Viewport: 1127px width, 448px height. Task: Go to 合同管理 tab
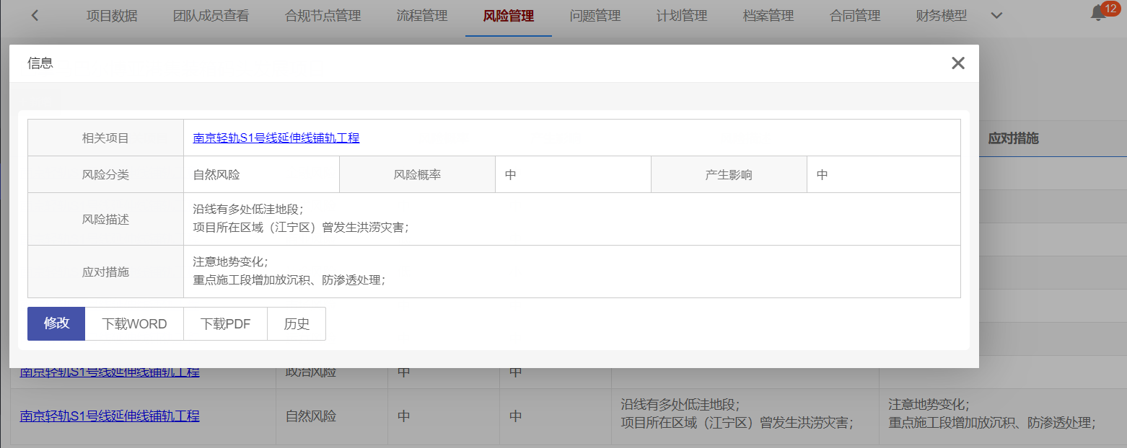point(855,16)
